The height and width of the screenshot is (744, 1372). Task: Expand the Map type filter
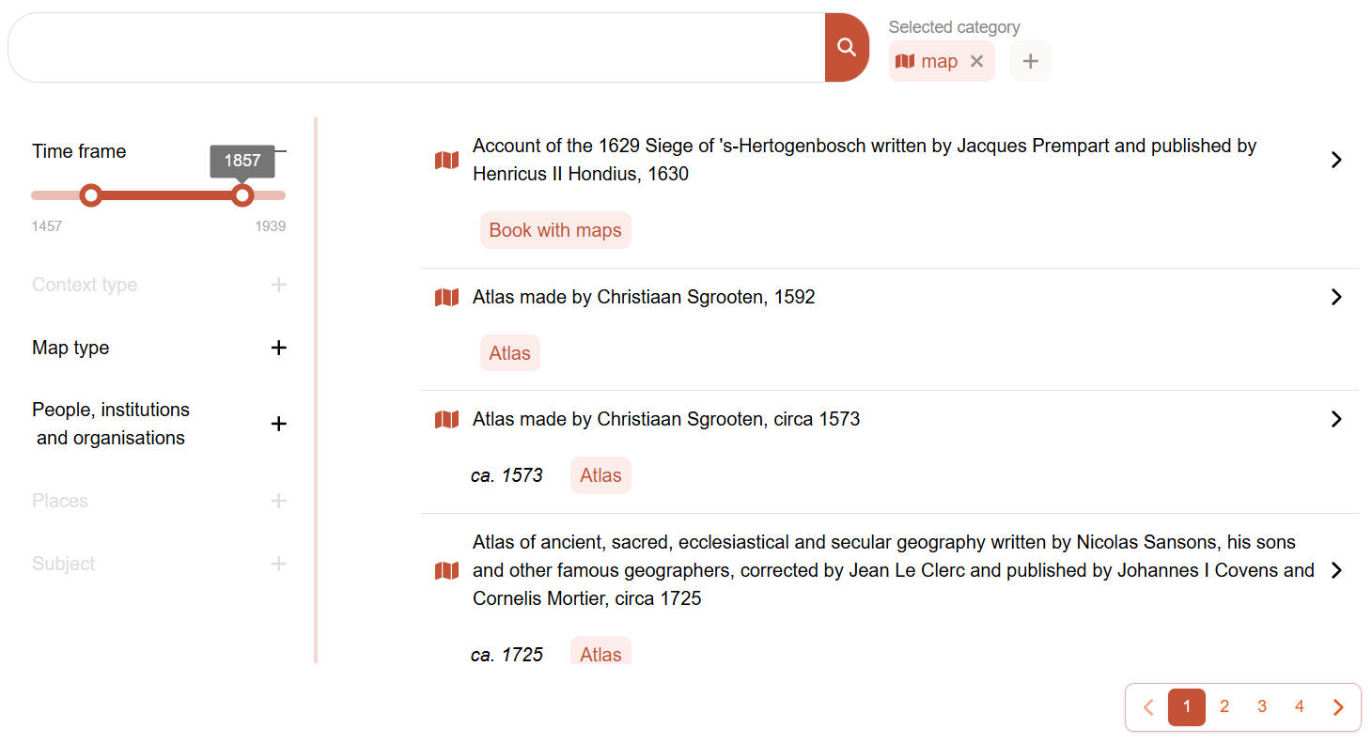tap(278, 348)
